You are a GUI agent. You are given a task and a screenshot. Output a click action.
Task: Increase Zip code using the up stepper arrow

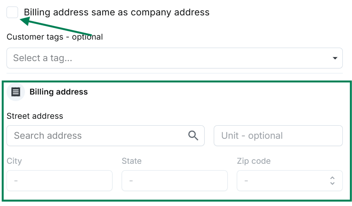click(x=332, y=178)
